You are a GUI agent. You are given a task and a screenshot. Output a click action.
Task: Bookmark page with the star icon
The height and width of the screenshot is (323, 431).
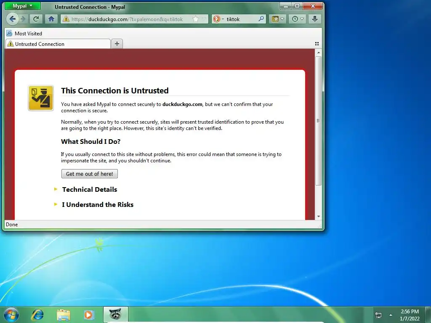coord(195,19)
